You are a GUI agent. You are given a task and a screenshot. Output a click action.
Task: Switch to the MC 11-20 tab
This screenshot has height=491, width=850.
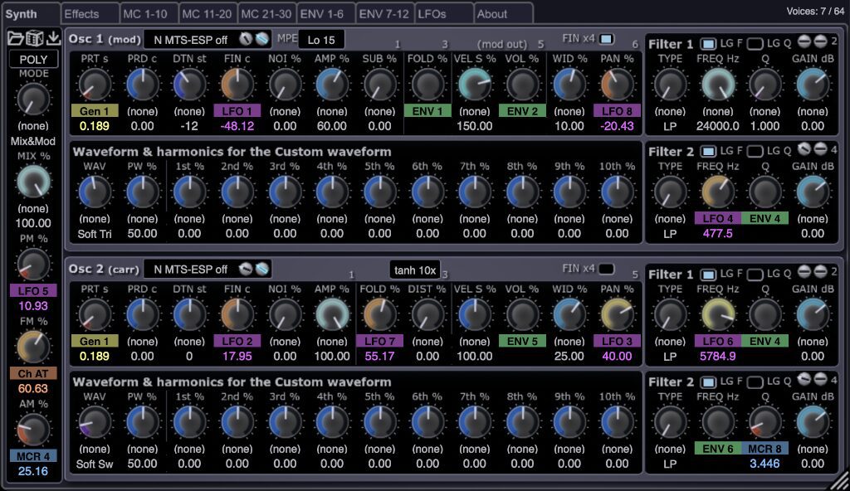point(208,14)
